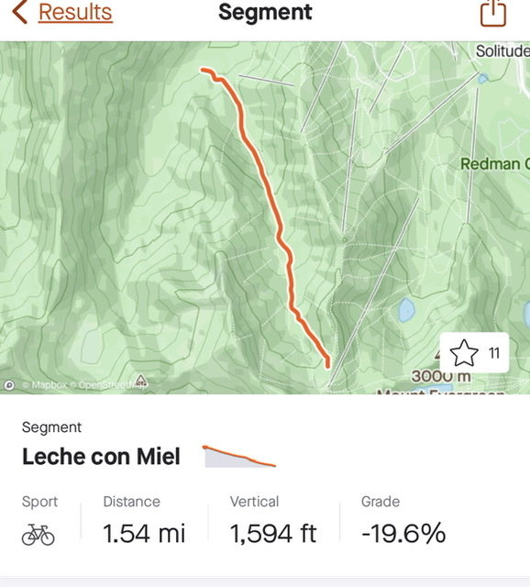This screenshot has height=587, width=530.
Task: Star this segment
Action: [x=464, y=352]
